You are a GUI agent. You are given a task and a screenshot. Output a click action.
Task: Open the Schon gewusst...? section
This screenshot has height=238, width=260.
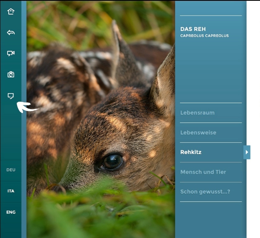coord(205,192)
